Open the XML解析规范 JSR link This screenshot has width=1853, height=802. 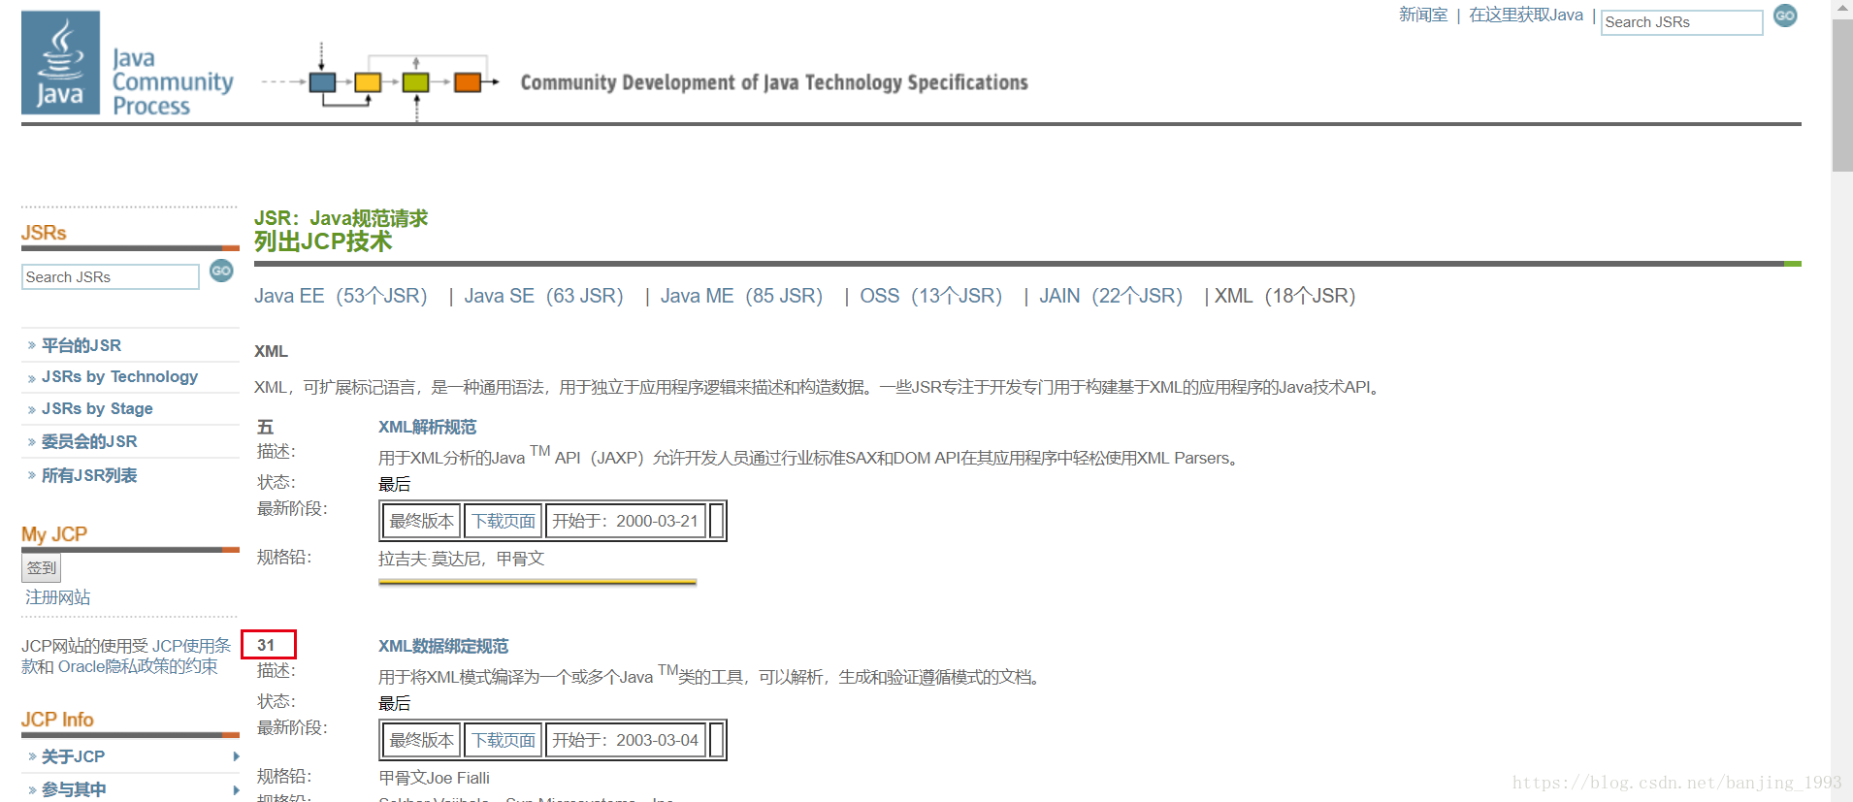(x=427, y=427)
